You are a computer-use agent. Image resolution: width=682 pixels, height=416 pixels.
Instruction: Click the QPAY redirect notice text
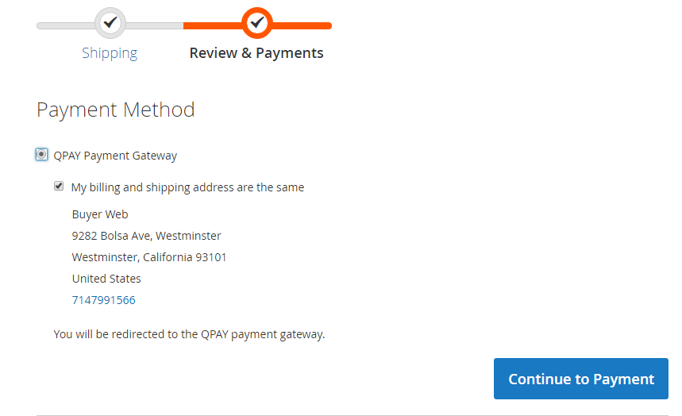[x=189, y=334]
